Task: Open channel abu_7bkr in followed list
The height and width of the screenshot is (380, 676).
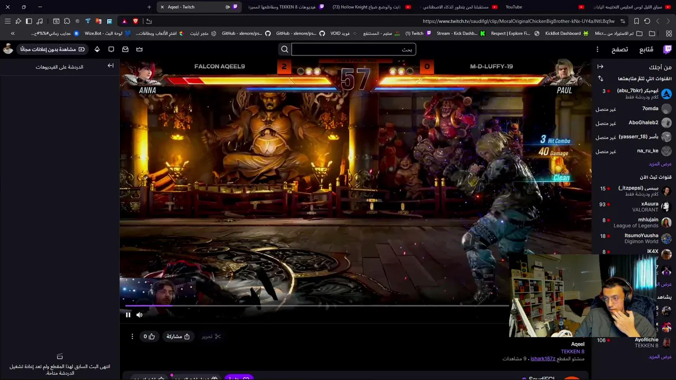Action: (x=634, y=93)
